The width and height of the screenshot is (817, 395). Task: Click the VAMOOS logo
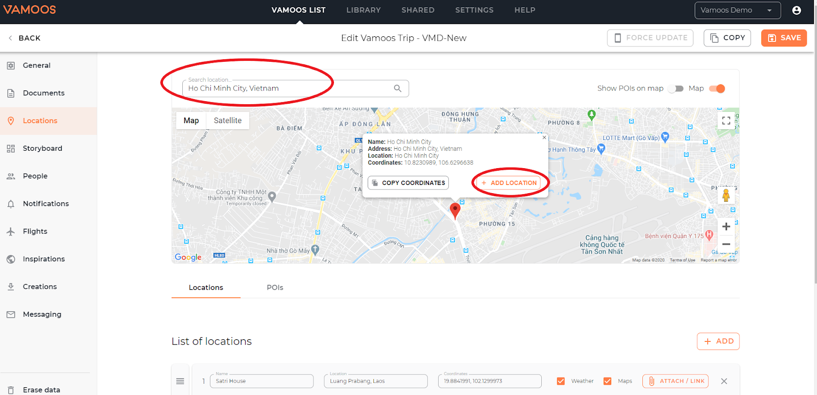click(30, 10)
